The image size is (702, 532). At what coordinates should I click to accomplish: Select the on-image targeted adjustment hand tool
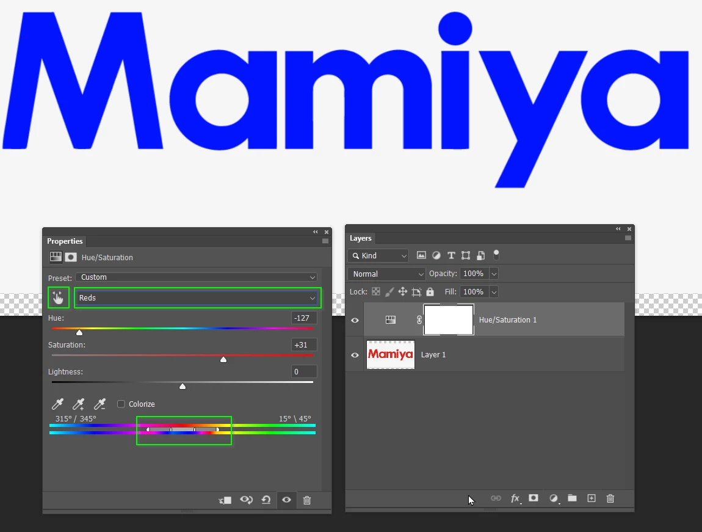coord(58,297)
